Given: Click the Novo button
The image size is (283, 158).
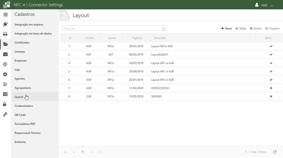Looking at the screenshot, I should (227, 28).
